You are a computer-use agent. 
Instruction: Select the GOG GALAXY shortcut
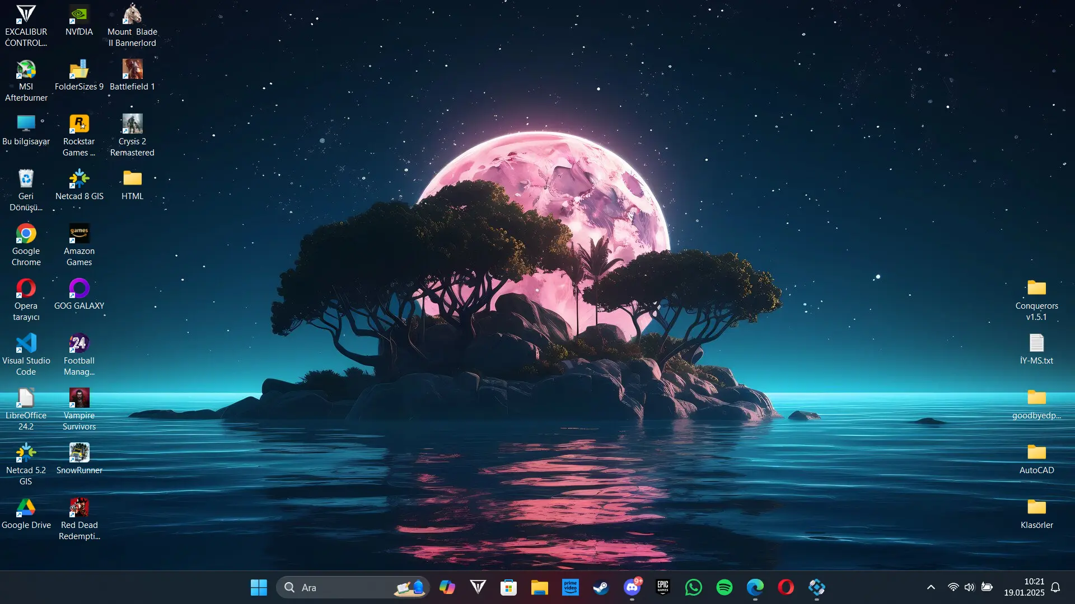pyautogui.click(x=79, y=295)
